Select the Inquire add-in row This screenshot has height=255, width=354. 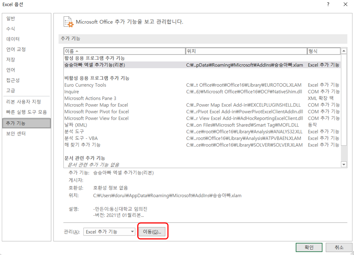pyautogui.click(x=202, y=91)
